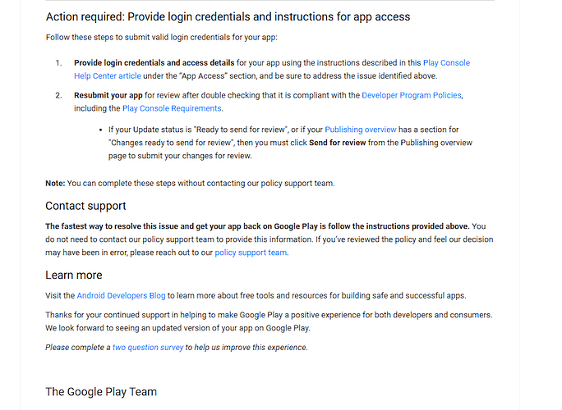Click the "Learn more" heading

[74, 275]
